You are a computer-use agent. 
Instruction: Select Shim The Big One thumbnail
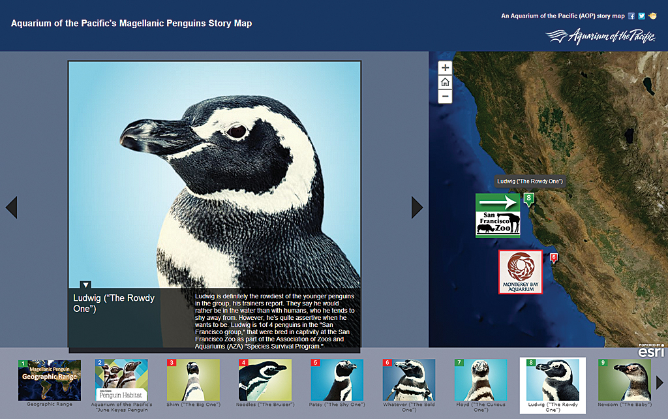pyautogui.click(x=193, y=380)
